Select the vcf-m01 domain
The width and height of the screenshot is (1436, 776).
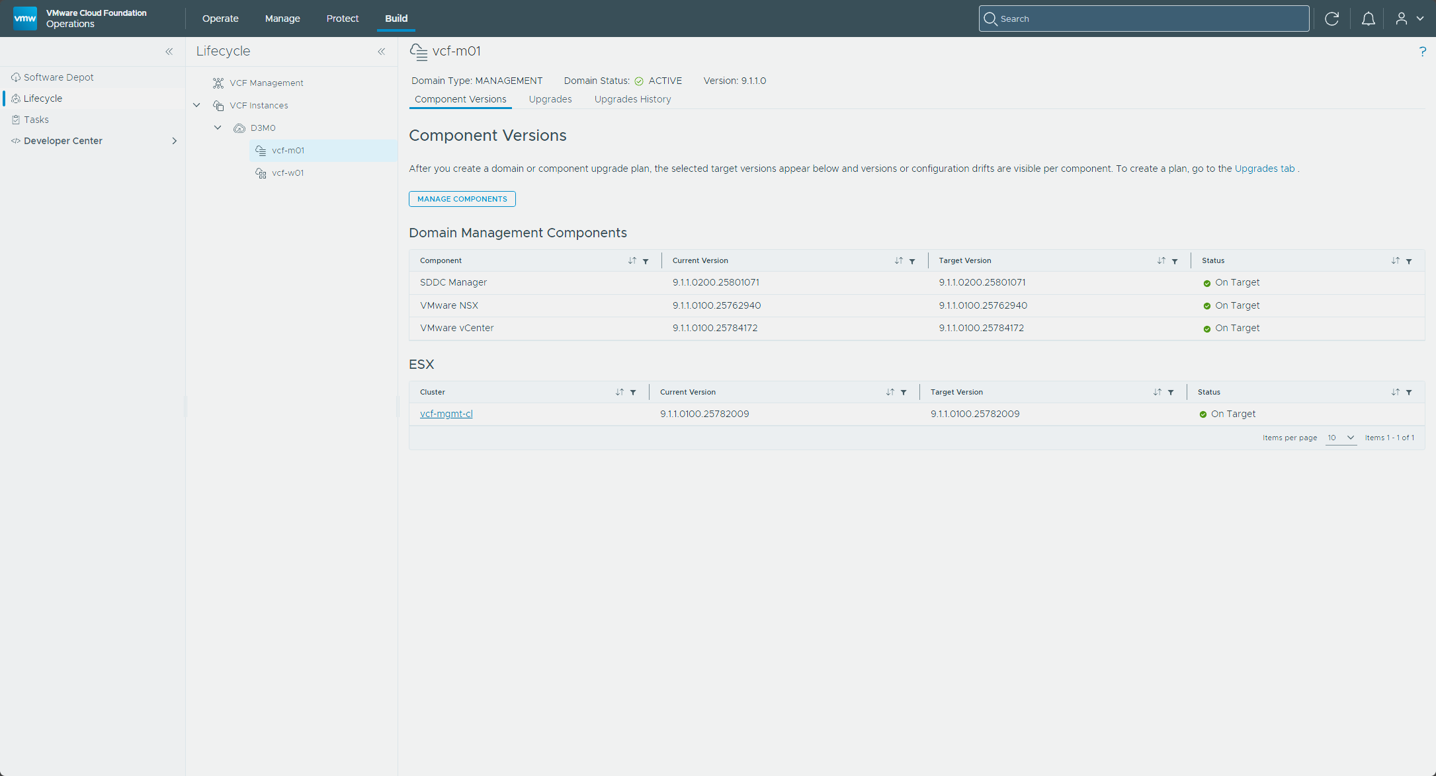(323, 150)
